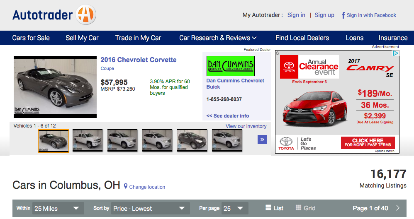Screen dimensions: 414x219
Task: Click Dan Cummins Chevrolet Buick link
Action: (x=235, y=84)
